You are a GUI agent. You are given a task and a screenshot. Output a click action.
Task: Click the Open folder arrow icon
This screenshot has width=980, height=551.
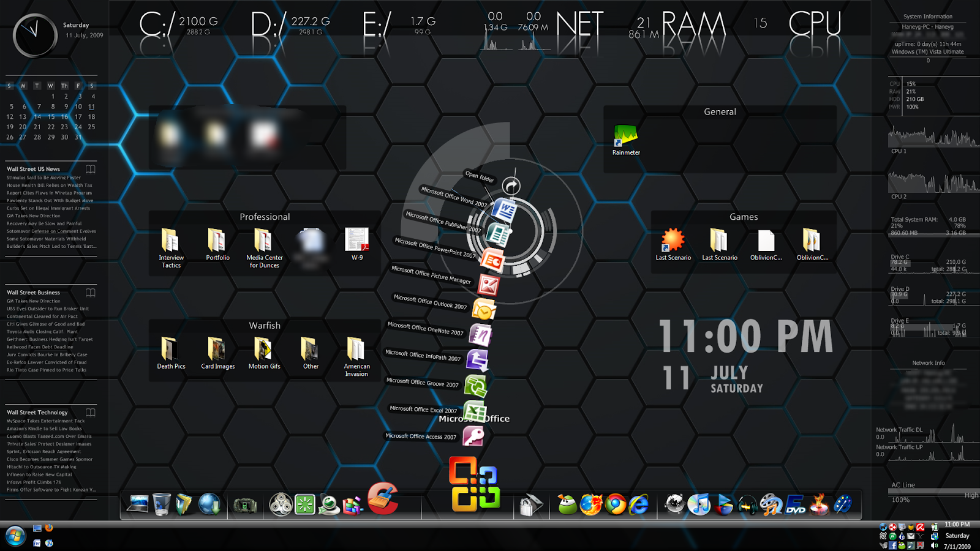tap(511, 186)
